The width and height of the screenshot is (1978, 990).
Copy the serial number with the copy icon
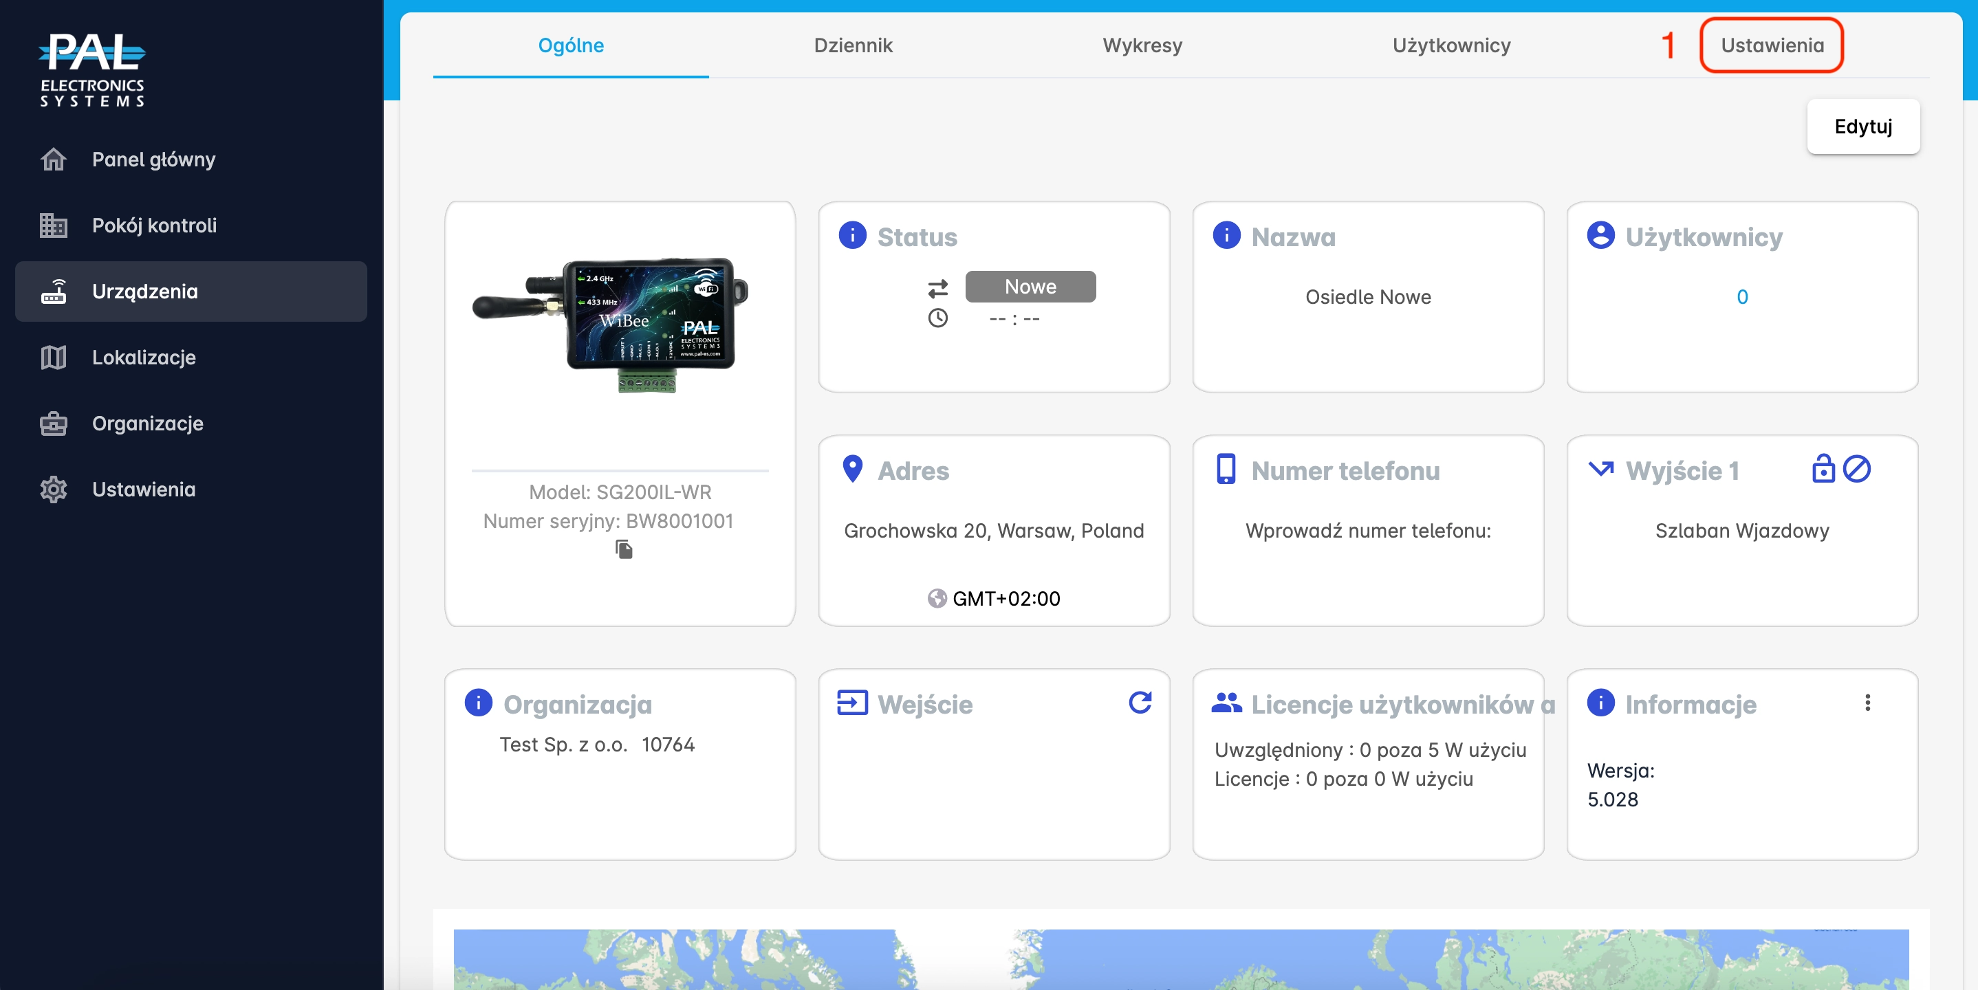coord(624,549)
